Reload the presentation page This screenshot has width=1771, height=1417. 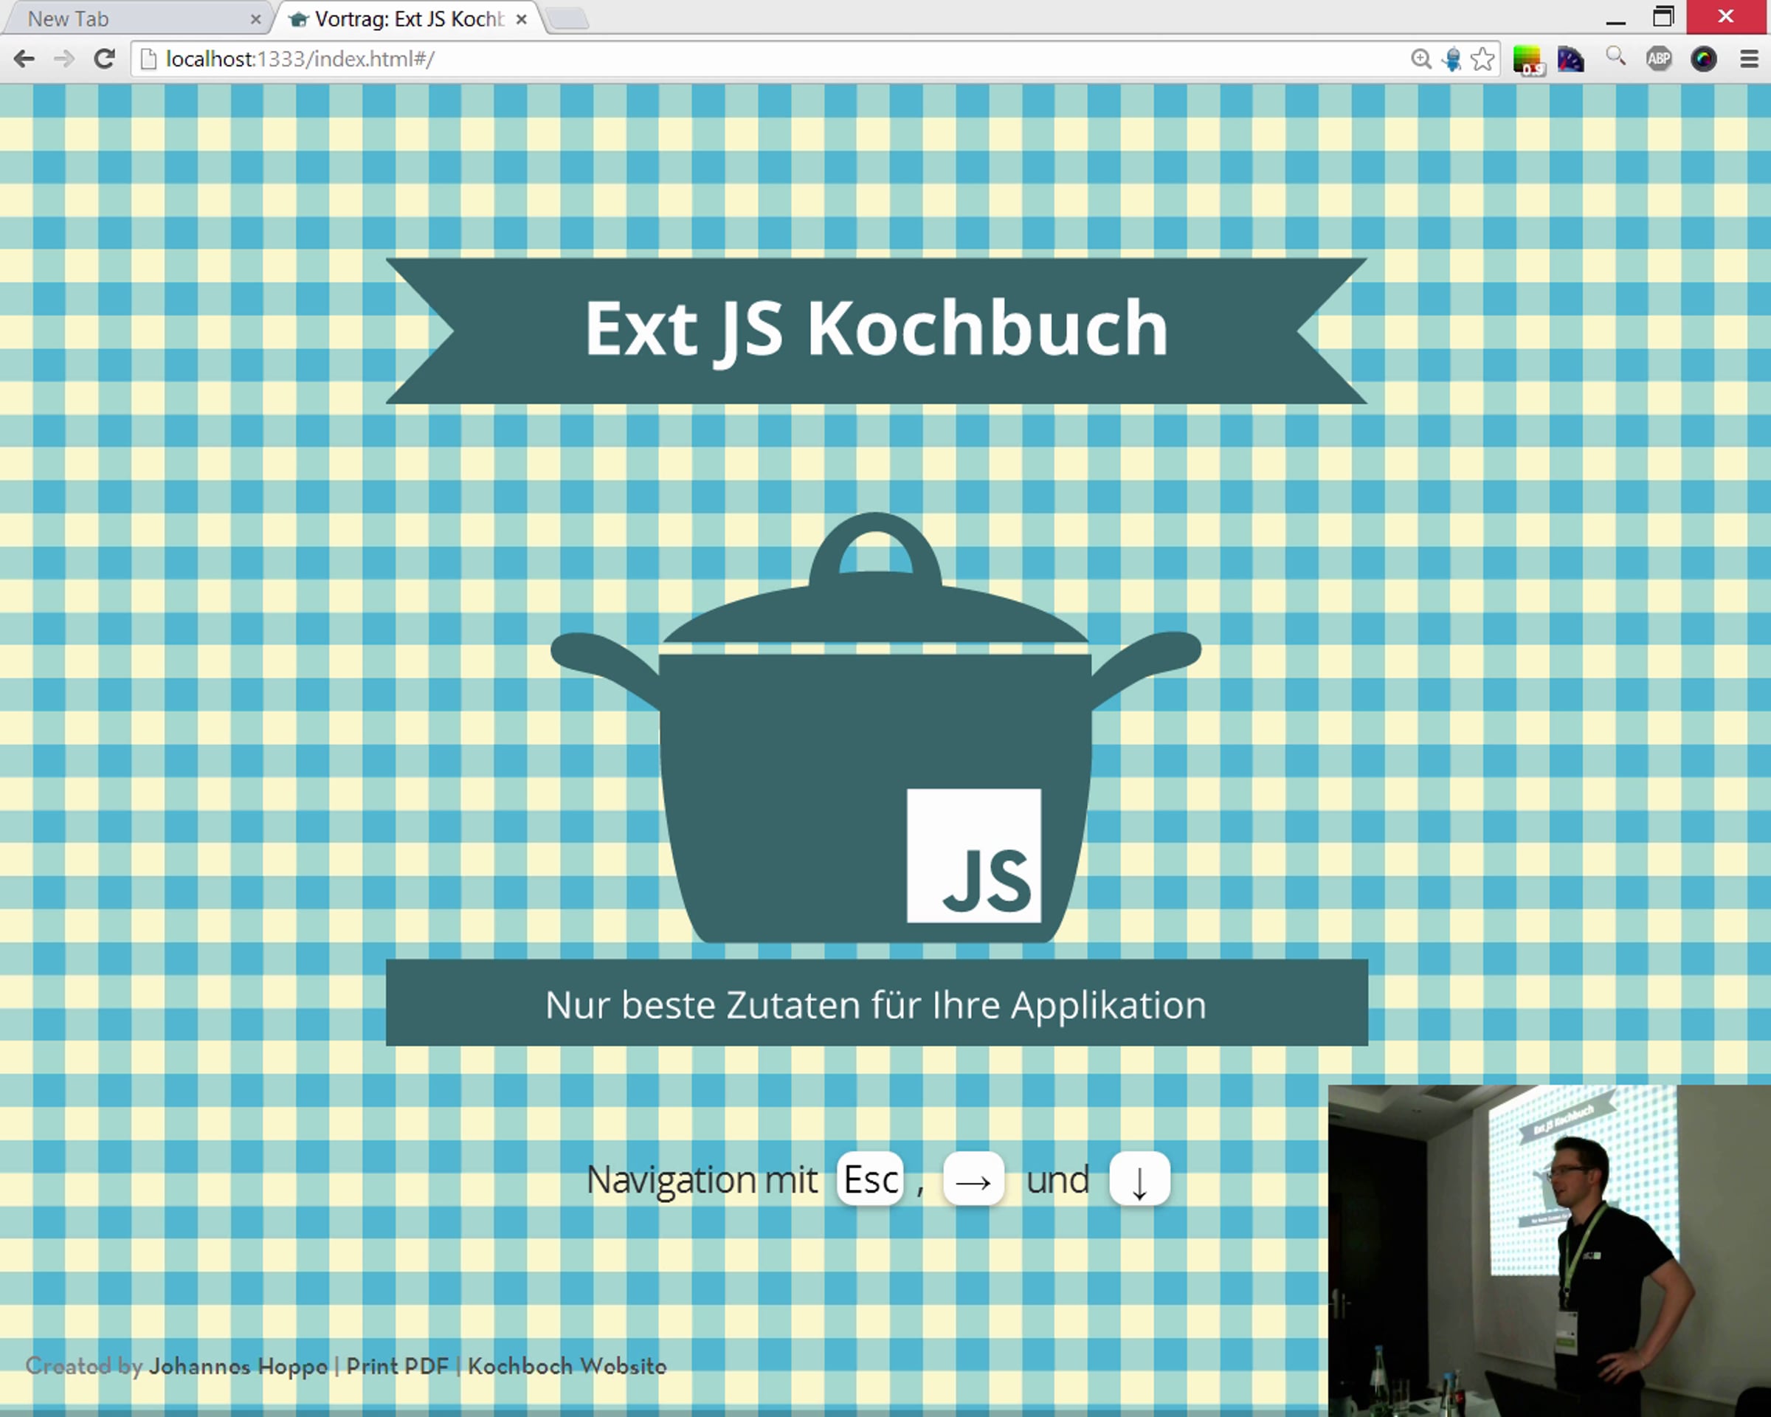coord(103,59)
